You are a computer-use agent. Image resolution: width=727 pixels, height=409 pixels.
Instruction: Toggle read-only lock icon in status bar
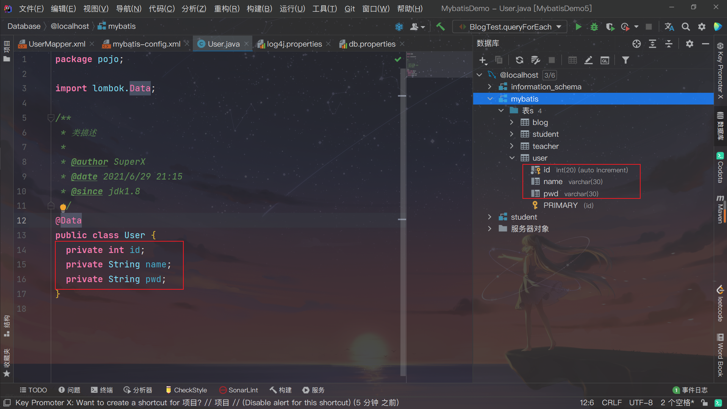704,403
